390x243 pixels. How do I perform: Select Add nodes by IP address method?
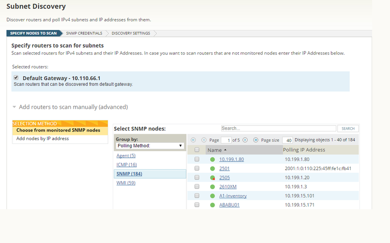pyautogui.click(x=43, y=139)
